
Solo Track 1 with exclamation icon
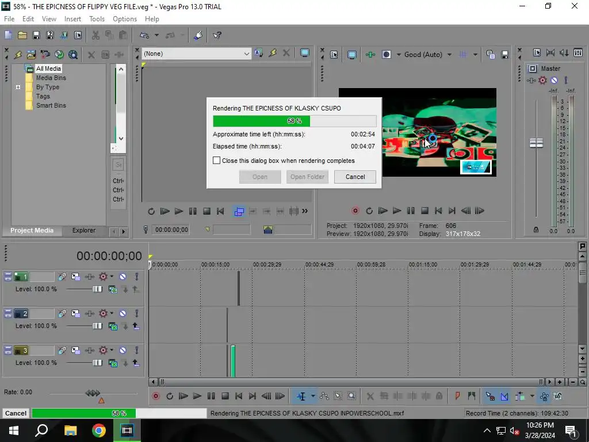[137, 277]
